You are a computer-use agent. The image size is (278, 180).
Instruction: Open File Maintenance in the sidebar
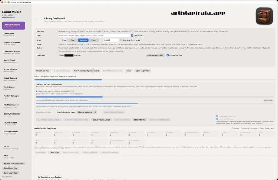14,106
